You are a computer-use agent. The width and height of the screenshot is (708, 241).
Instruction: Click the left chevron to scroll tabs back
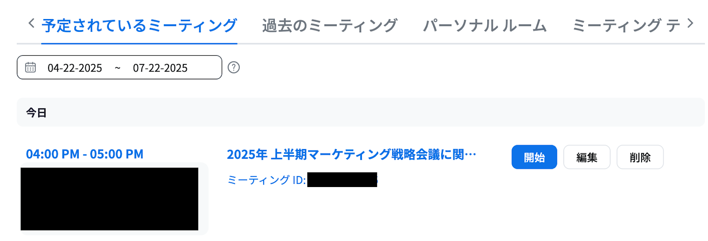(x=31, y=23)
